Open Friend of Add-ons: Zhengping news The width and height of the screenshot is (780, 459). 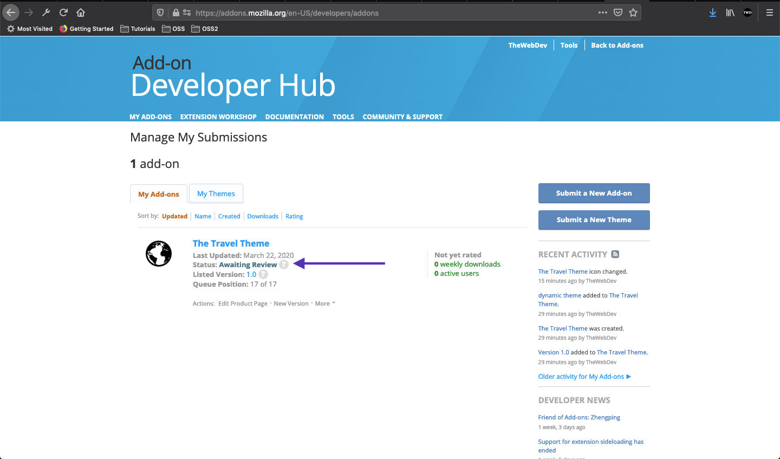point(579,417)
